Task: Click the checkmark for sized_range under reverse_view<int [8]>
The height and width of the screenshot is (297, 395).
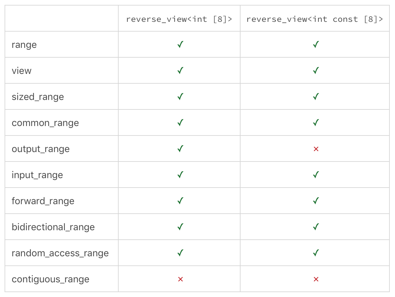Action: point(180,97)
